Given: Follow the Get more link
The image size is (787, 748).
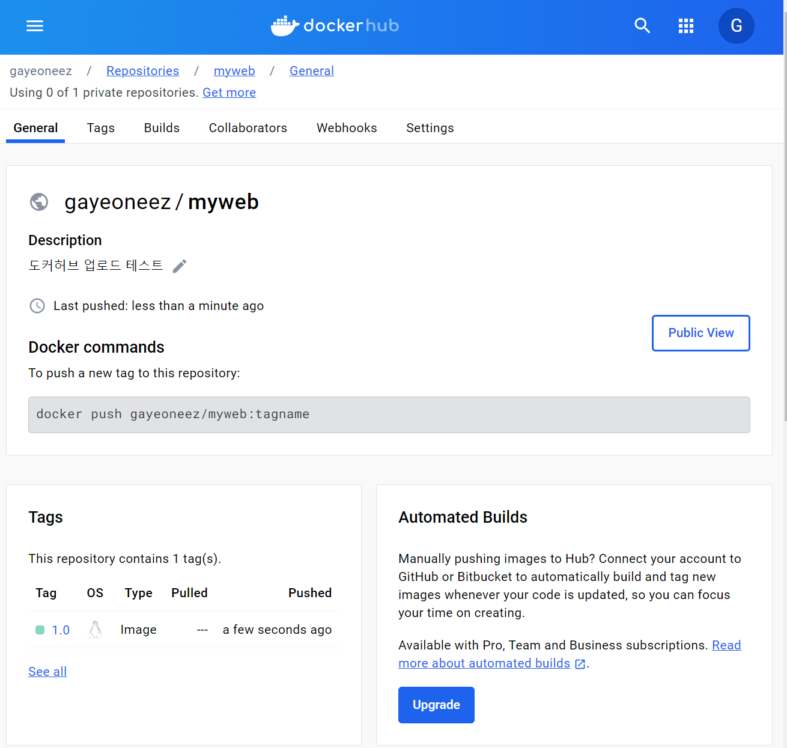Looking at the screenshot, I should (x=229, y=93).
